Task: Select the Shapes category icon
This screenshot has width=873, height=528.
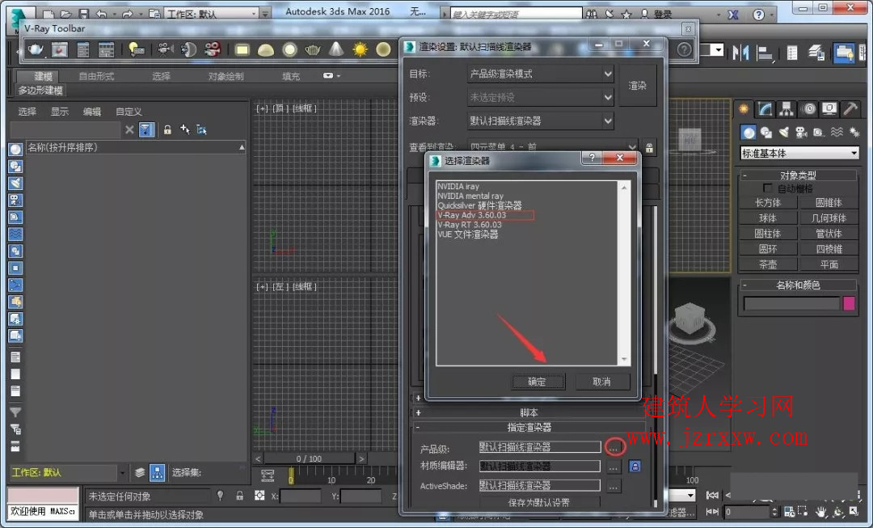Action: [x=766, y=132]
